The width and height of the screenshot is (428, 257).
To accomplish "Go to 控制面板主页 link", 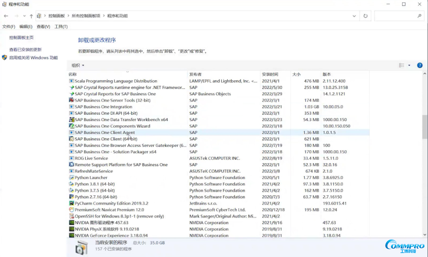I will coord(21,38).
